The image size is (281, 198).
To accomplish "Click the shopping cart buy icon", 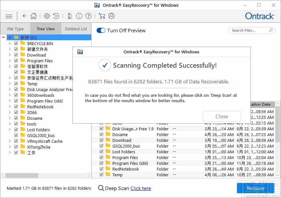I will [102, 16].
